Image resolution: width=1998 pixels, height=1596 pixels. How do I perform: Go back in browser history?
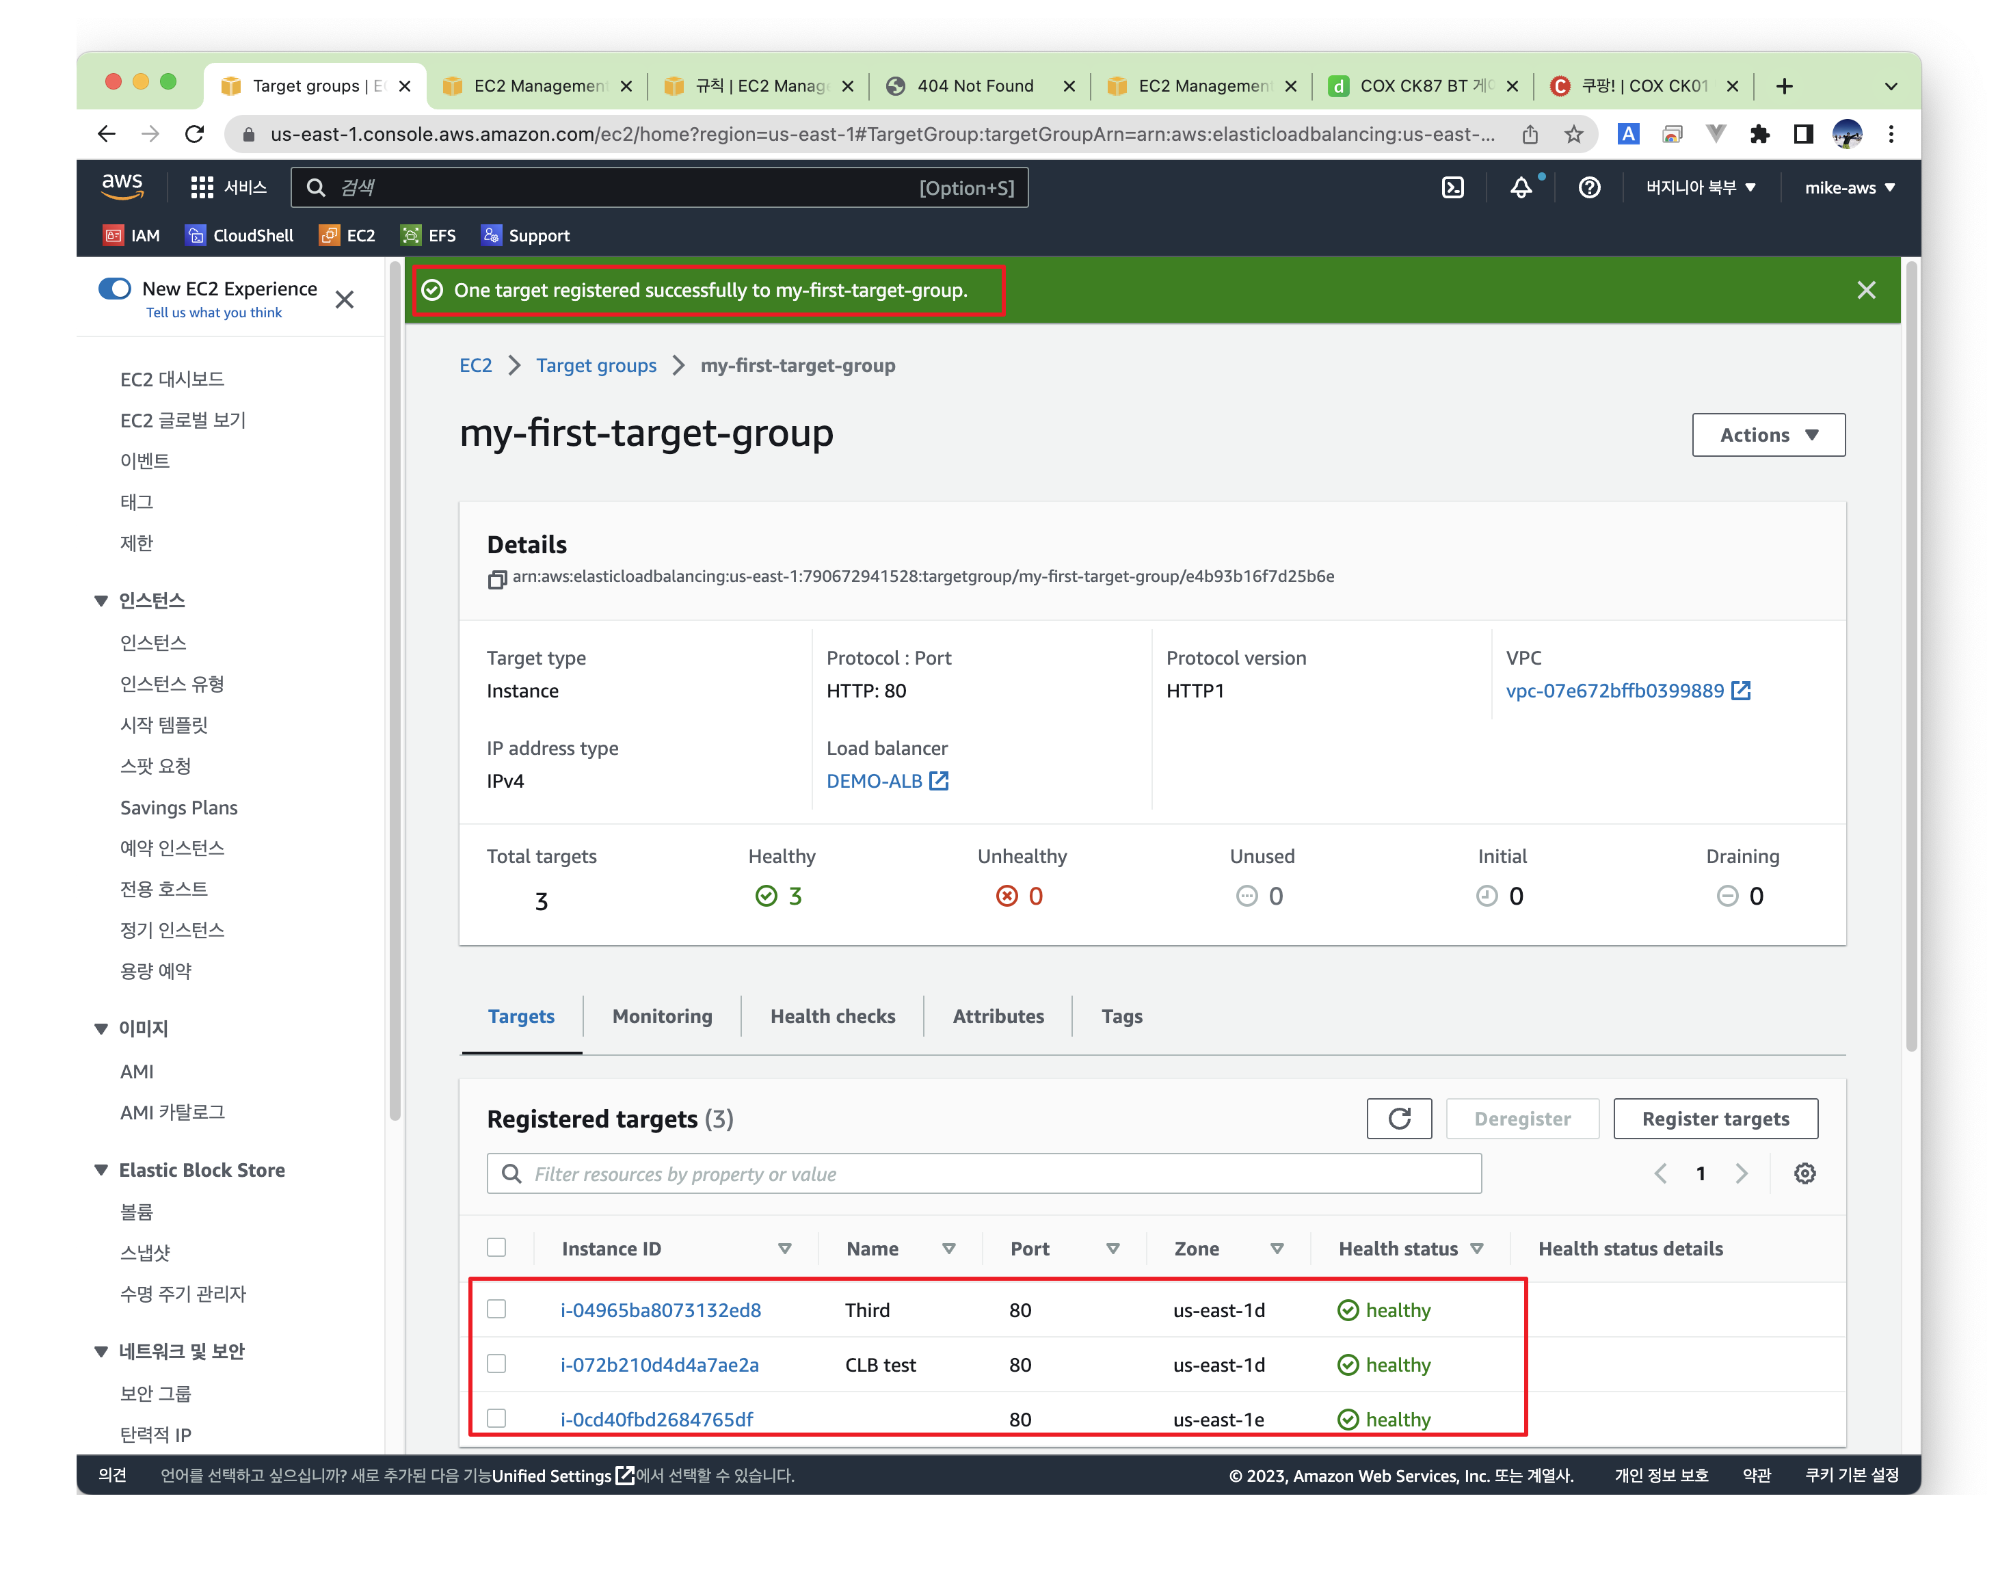coord(107,135)
